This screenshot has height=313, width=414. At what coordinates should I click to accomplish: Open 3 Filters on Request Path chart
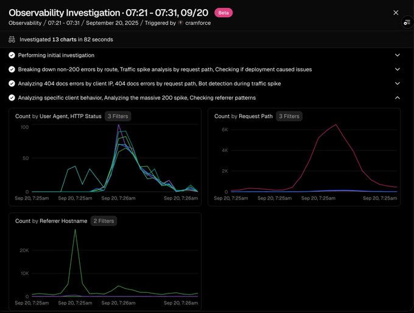pos(289,116)
